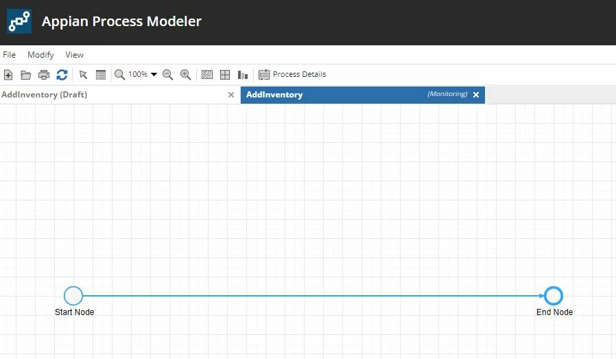This screenshot has height=359, width=616.
Task: Click the list properties icon beside pointer
Action: tap(101, 75)
